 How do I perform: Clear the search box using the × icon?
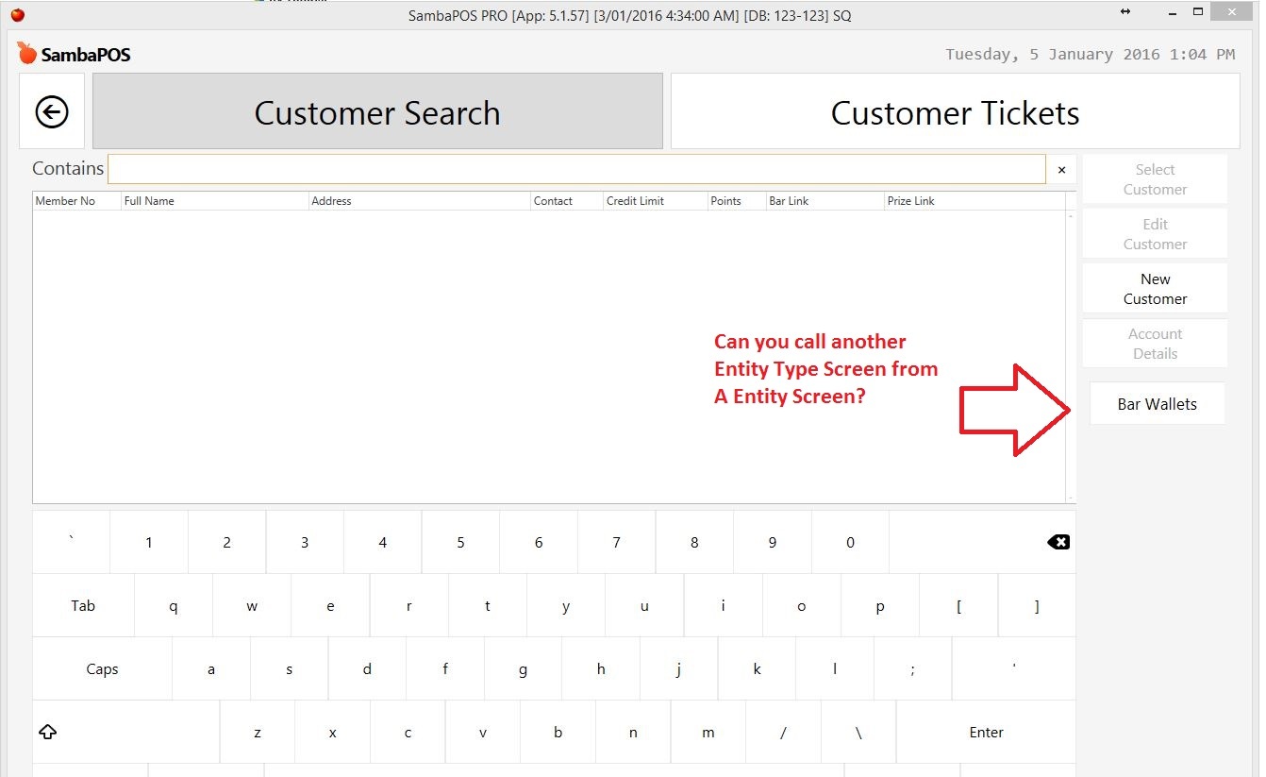pyautogui.click(x=1061, y=170)
